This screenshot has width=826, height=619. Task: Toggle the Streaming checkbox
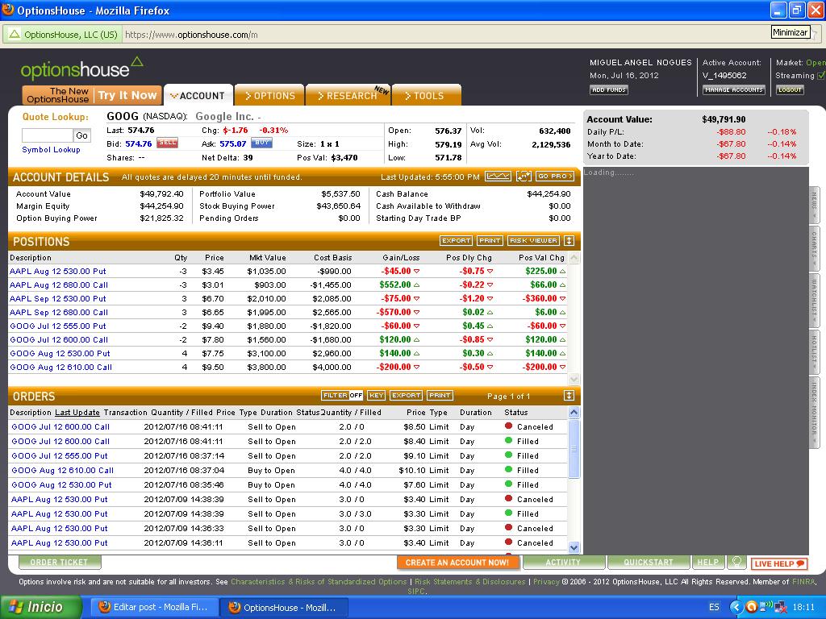coord(821,75)
